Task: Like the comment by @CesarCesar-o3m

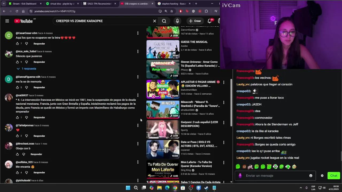Action: click(x=17, y=43)
